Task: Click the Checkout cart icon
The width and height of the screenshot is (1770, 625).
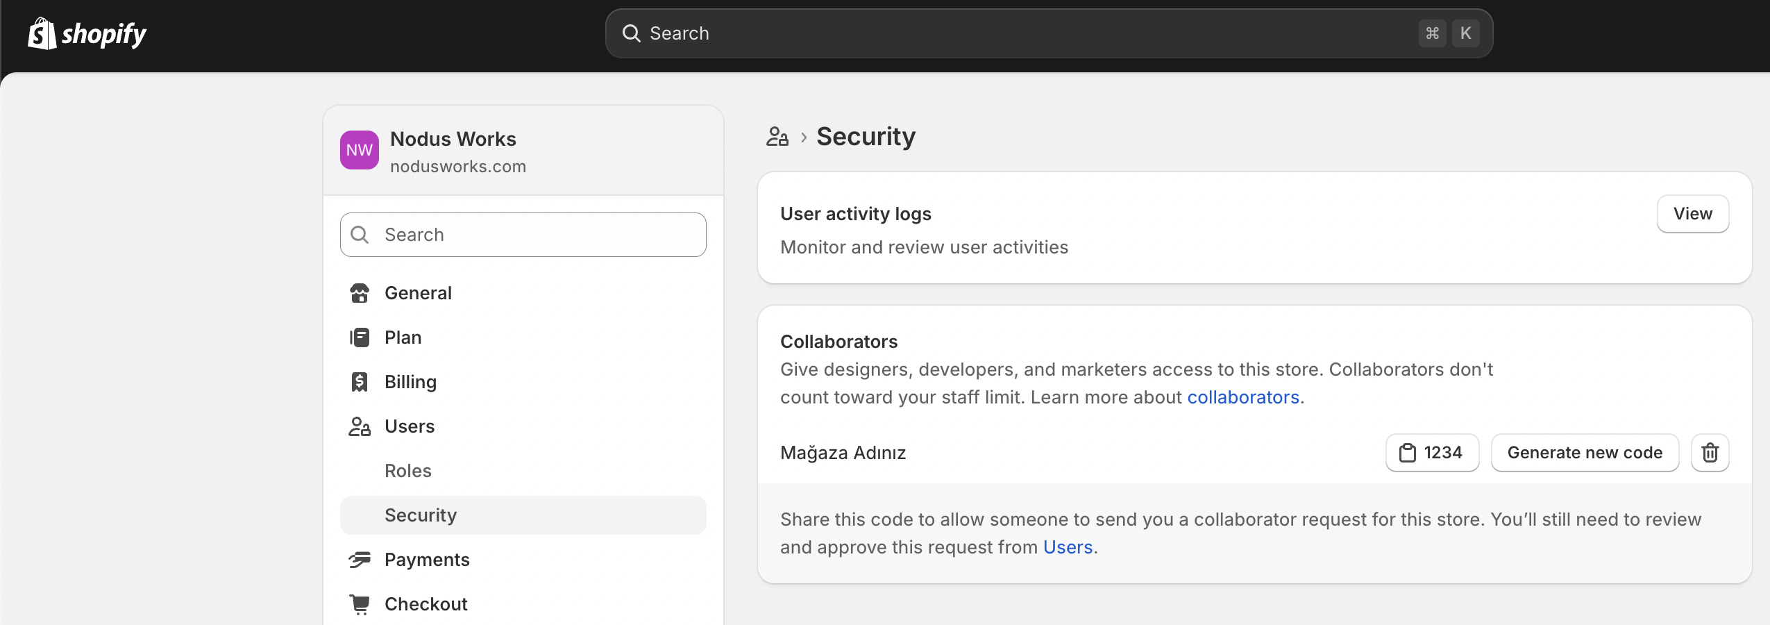Action: pos(360,604)
